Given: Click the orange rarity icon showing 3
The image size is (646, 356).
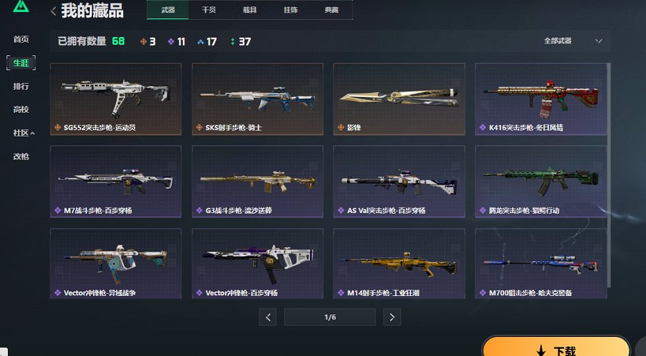Looking at the screenshot, I should pyautogui.click(x=143, y=42).
